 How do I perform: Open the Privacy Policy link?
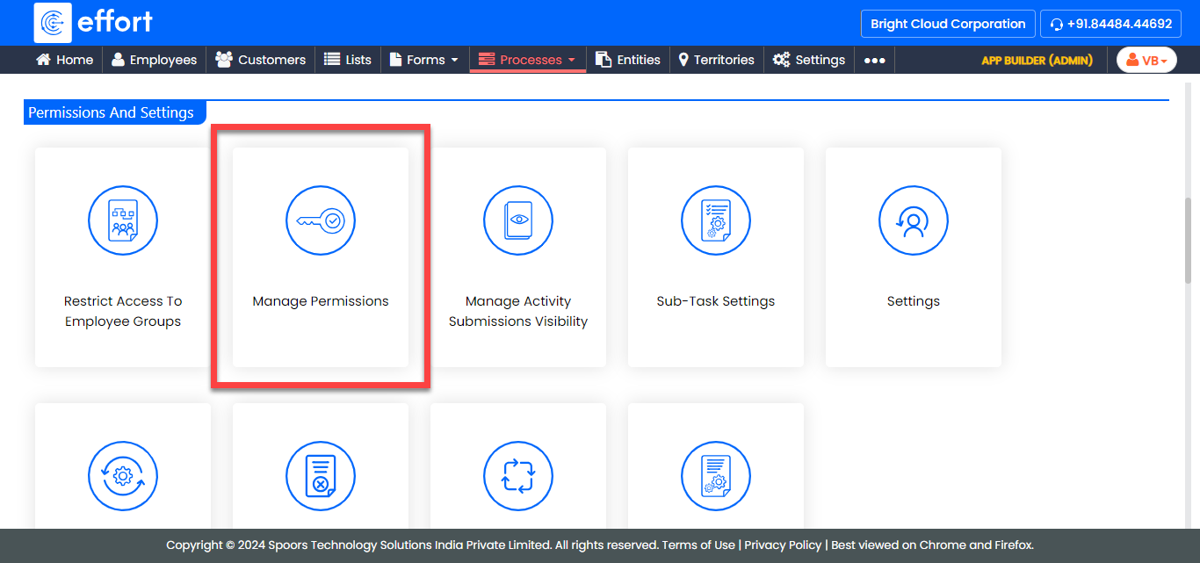click(783, 545)
